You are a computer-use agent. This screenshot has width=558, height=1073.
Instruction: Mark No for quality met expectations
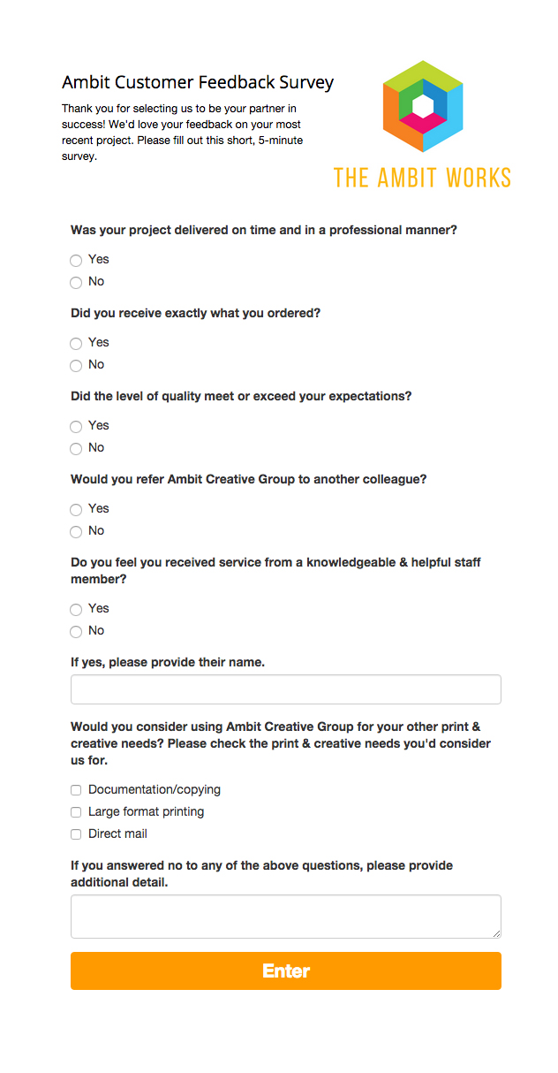76,448
